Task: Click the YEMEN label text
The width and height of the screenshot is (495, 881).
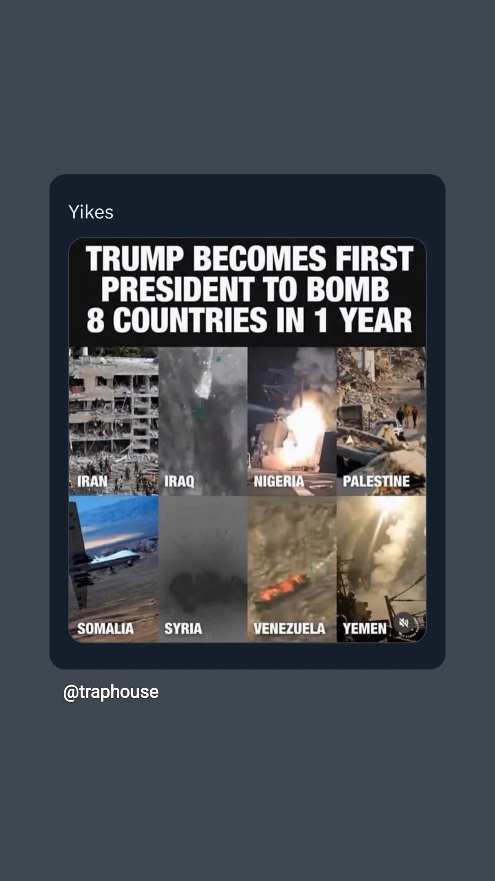Action: click(365, 629)
